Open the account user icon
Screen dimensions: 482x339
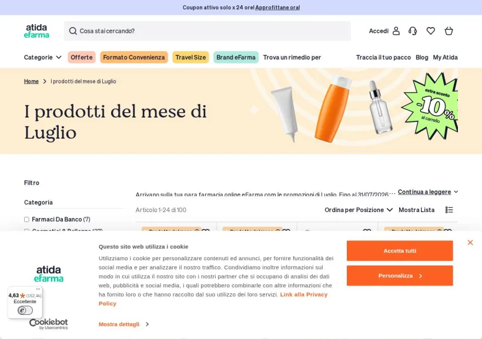[396, 31]
